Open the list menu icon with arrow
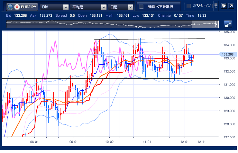This screenshot has width=238, height=153. point(216,6)
